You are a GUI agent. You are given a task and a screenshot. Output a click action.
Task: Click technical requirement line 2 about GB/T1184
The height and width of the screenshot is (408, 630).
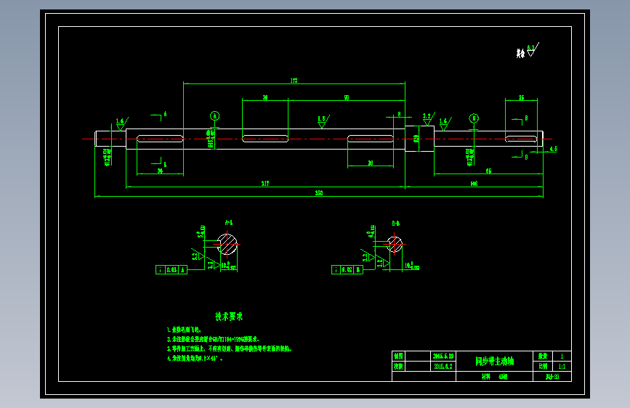tap(213, 339)
